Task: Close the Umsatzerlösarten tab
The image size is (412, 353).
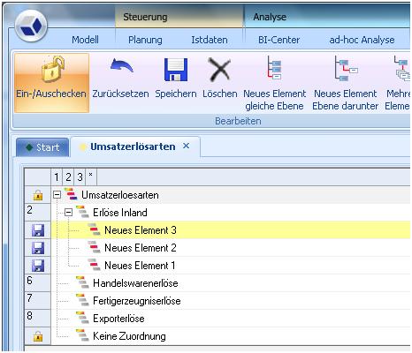Action: pyautogui.click(x=186, y=146)
